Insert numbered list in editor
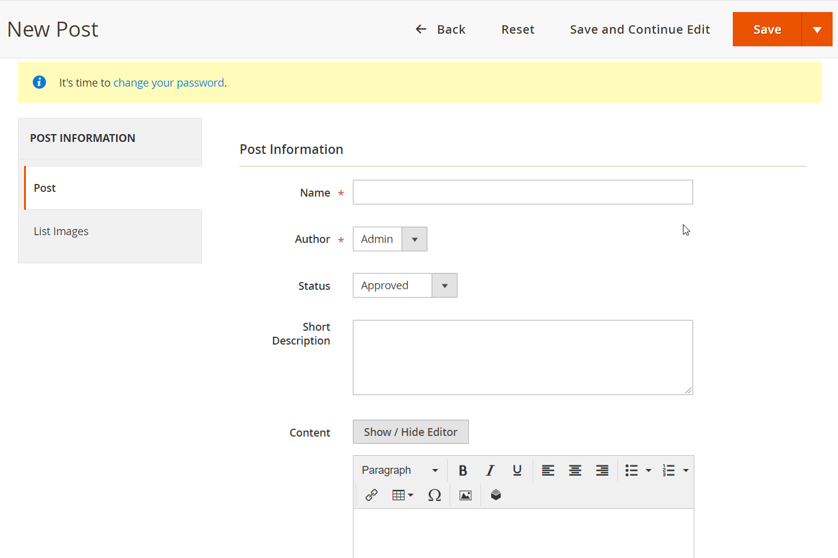 coord(668,470)
